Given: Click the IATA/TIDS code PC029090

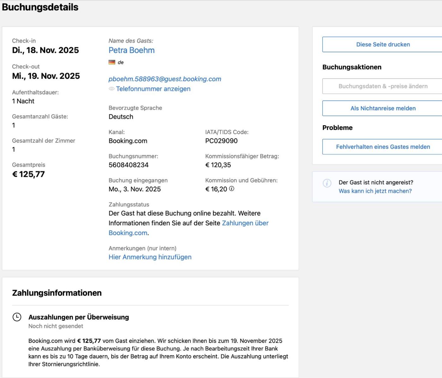Looking at the screenshot, I should coord(221,141).
